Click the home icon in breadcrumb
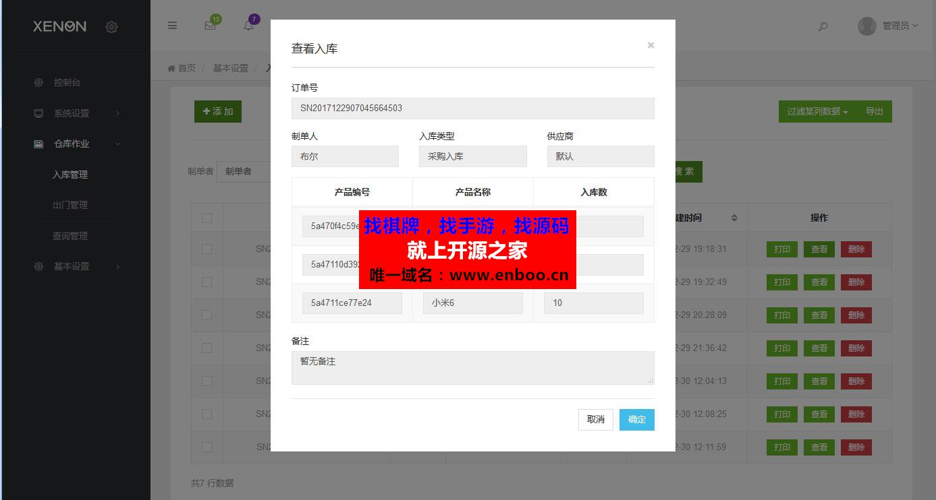This screenshot has width=936, height=500. pos(171,68)
